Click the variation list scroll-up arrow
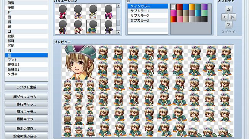The image size is (249, 139). pos(118,6)
